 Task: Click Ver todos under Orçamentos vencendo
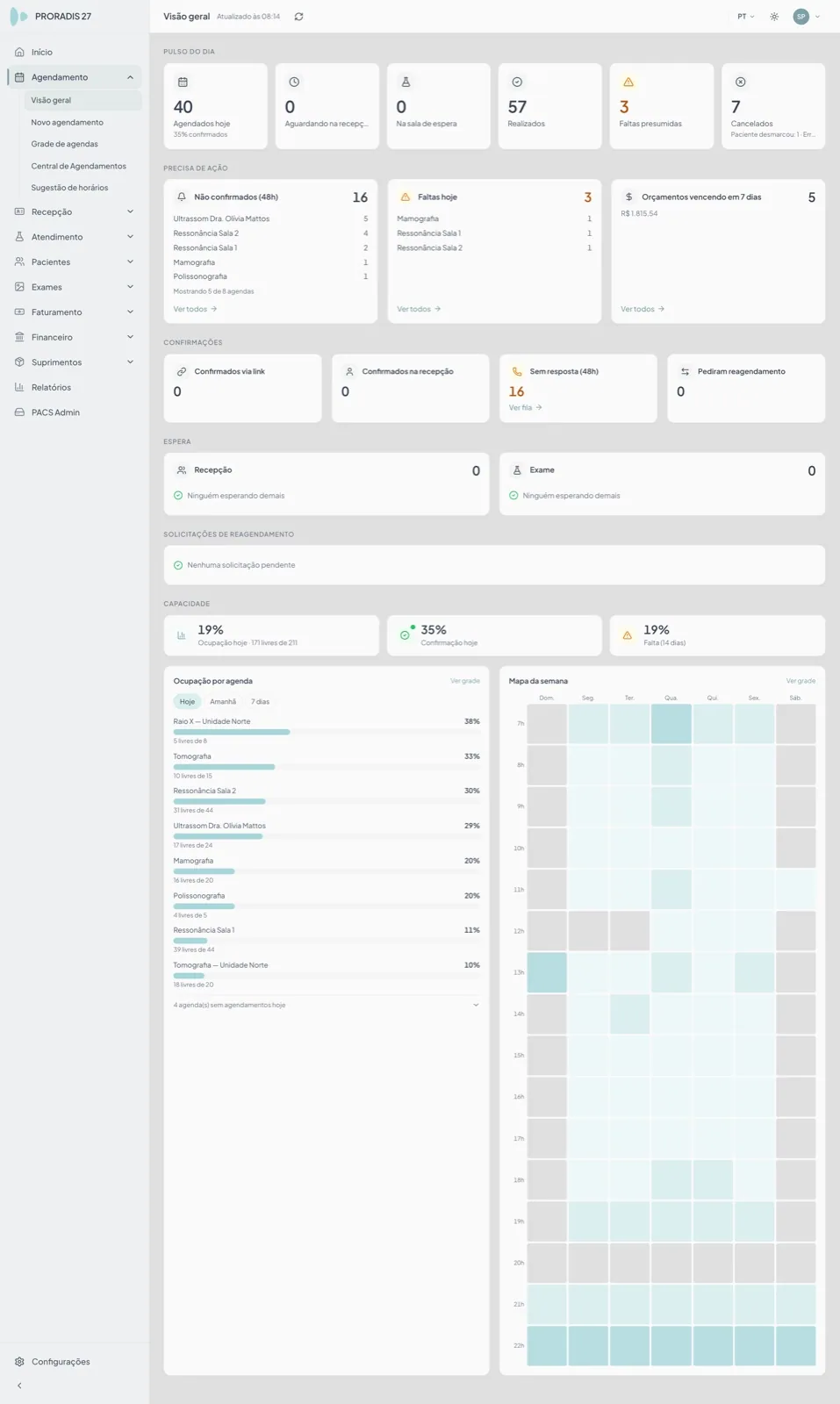[643, 309]
